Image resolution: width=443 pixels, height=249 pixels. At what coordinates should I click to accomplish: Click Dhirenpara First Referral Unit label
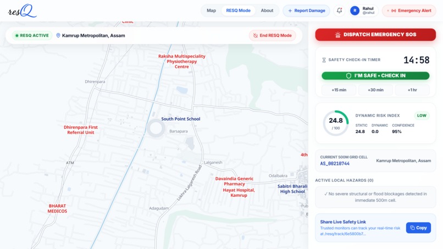point(80,130)
